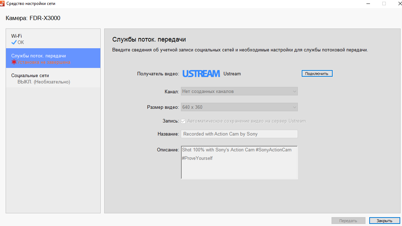Open the Службы поток. передачи sidebar section

(x=53, y=58)
